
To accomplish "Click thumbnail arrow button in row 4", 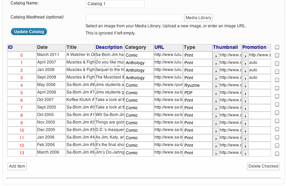I will (x=216, y=85).
